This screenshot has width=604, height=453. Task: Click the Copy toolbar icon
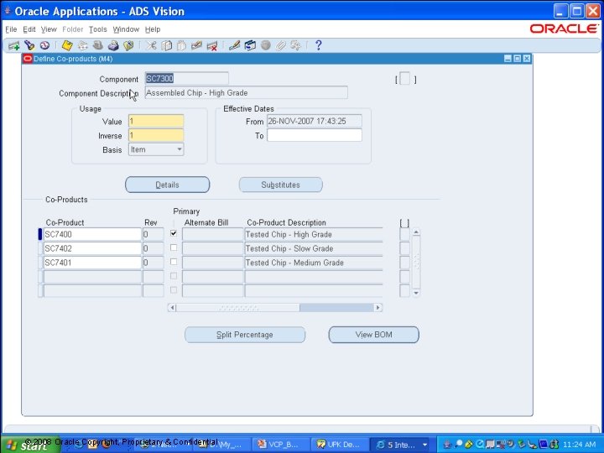pos(166,46)
